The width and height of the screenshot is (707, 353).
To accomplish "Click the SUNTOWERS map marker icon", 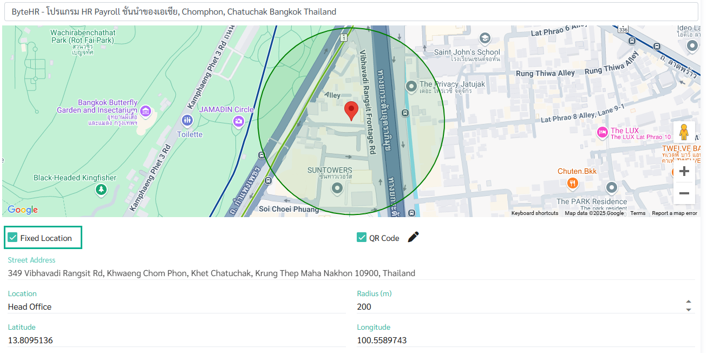I will (x=337, y=188).
